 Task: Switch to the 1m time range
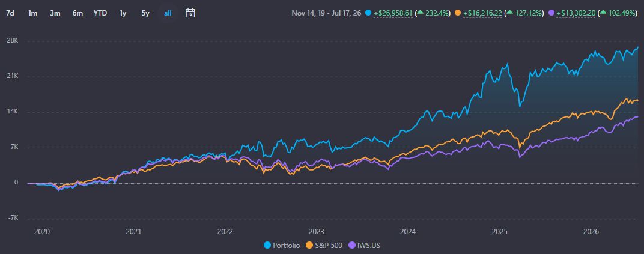click(x=33, y=13)
